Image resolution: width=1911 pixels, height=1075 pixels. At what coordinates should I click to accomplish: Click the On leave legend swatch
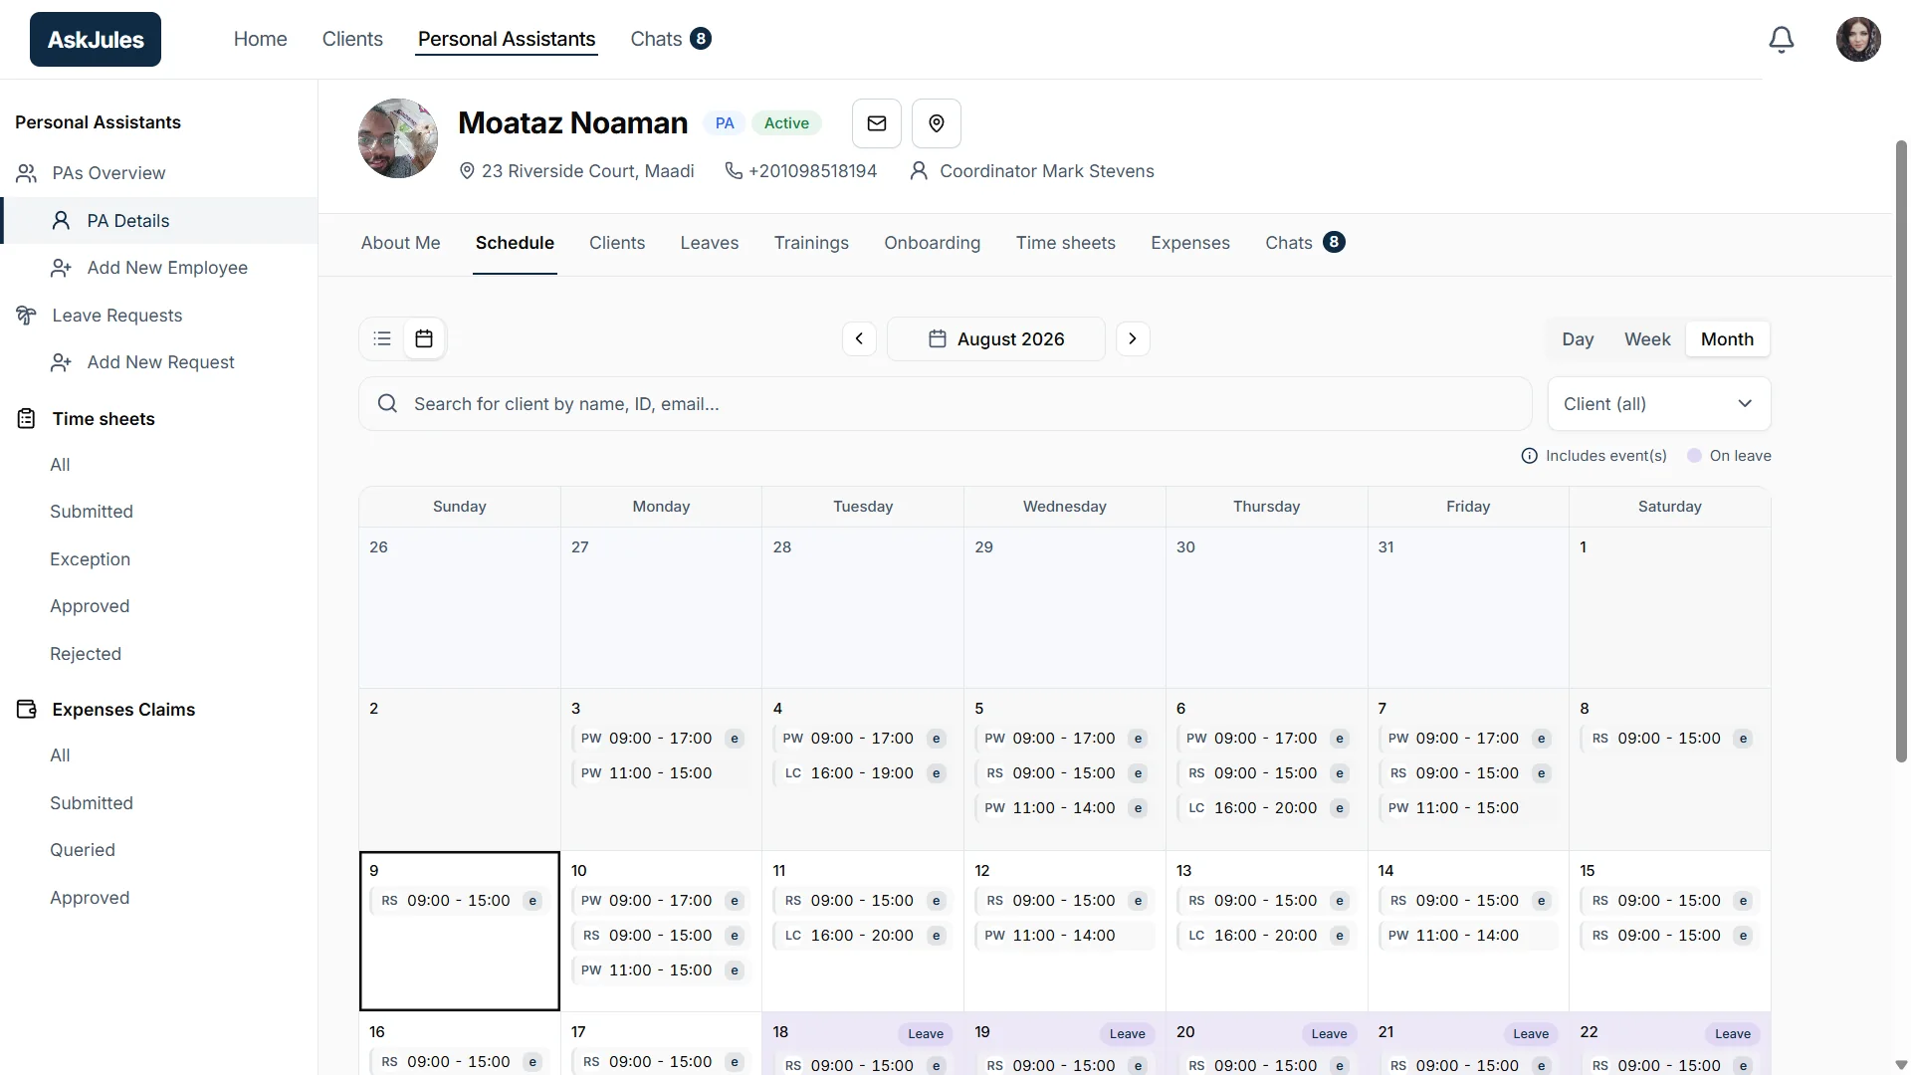(x=1694, y=456)
